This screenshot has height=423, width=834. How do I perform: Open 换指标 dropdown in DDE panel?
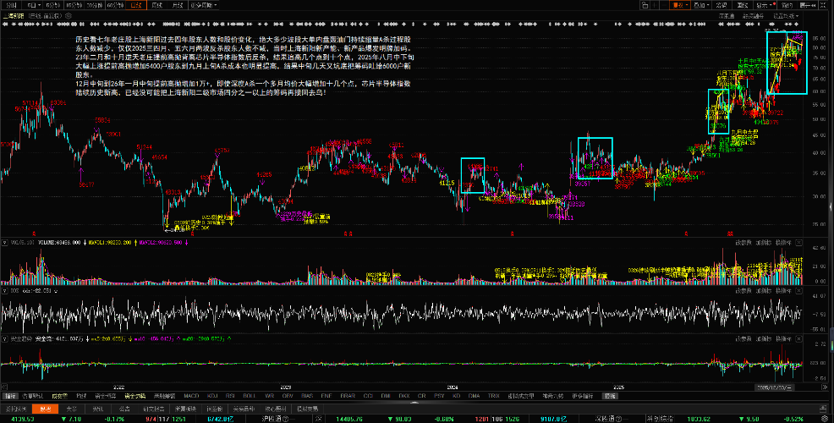point(783,291)
